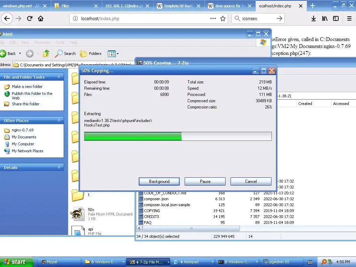Open on-screen keyboard tray icon
Viewport: 356px width, 267px height.
point(310,262)
